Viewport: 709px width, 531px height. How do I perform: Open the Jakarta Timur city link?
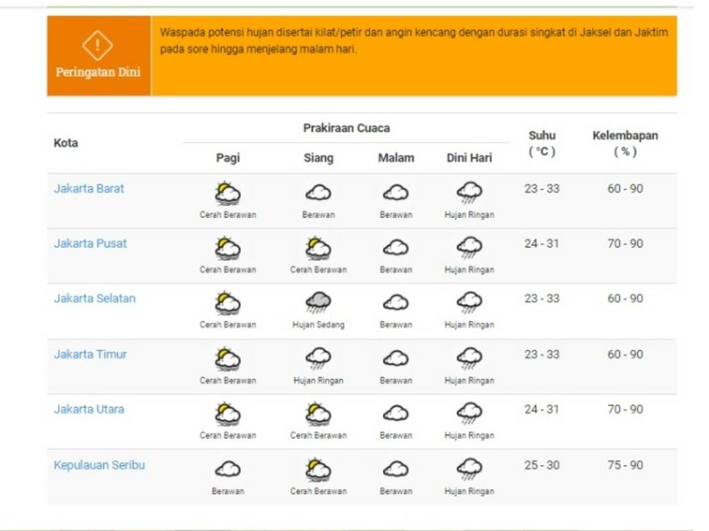90,355
